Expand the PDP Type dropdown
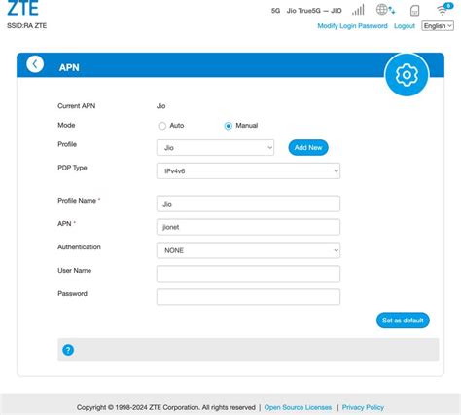Screen dimensions: 461x415 248,170
